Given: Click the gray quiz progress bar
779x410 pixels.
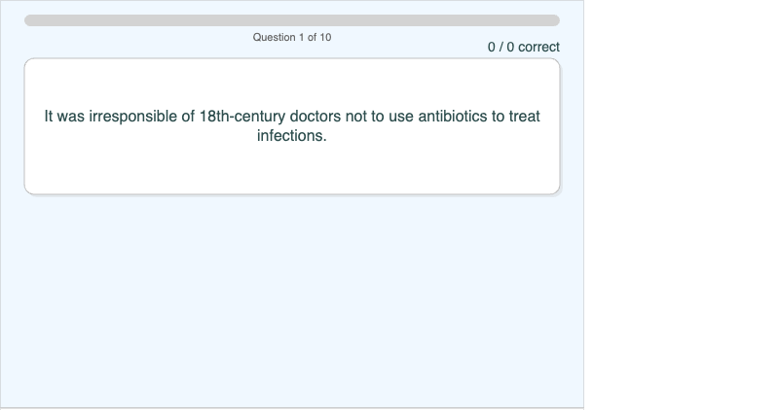Looking at the screenshot, I should (x=292, y=20).
